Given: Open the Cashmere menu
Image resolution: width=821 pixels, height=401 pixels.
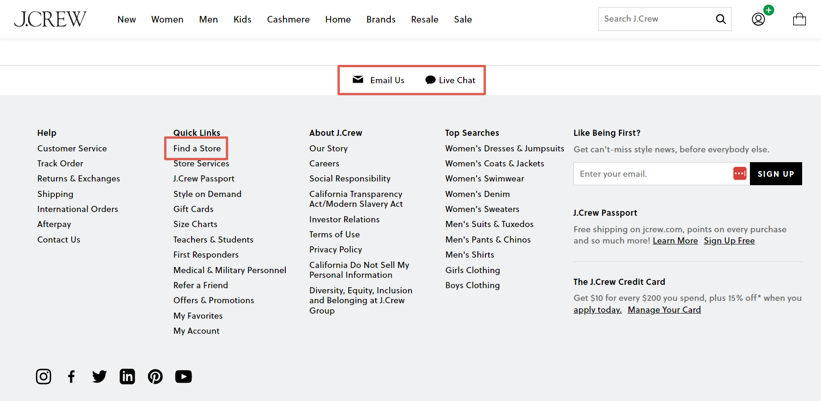Looking at the screenshot, I should coord(288,19).
